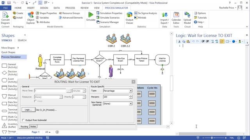Screen dimensions: 250x140
Task: Click the Logic editor text area line 1
Action: (214, 46)
